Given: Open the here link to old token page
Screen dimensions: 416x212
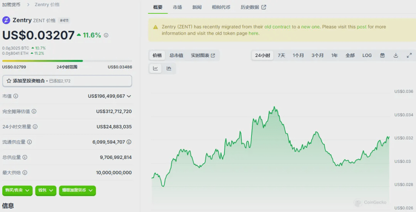Looking at the screenshot, I should [253, 33].
